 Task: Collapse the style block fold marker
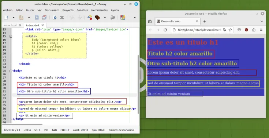pos(11,36)
